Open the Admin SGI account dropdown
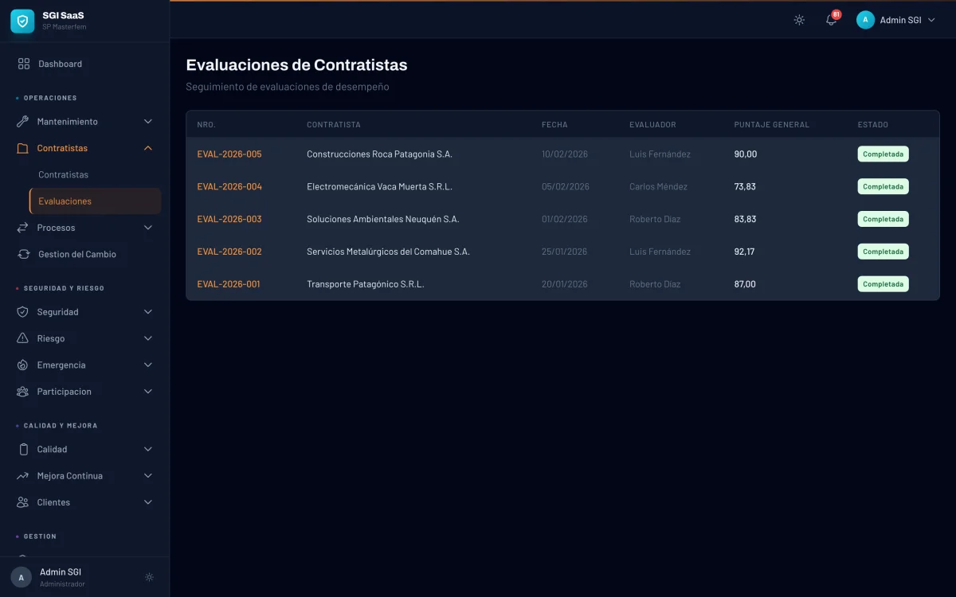 pyautogui.click(x=896, y=20)
